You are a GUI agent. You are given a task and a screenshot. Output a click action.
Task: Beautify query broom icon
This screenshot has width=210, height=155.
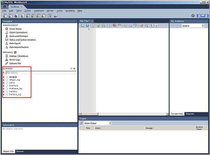point(141,26)
